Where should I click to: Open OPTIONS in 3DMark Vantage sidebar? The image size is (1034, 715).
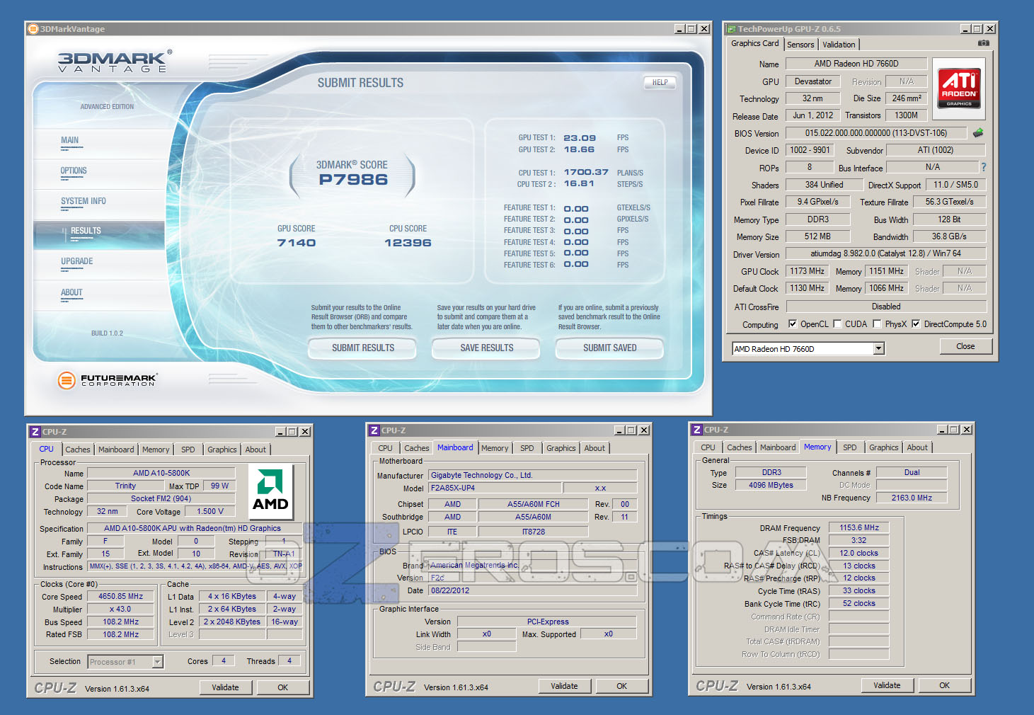(74, 171)
